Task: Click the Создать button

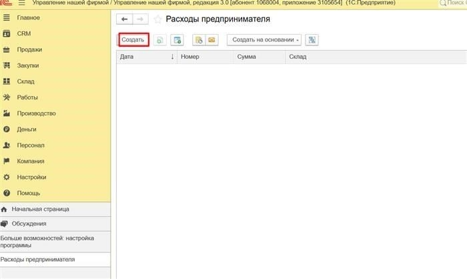Action: coord(133,40)
